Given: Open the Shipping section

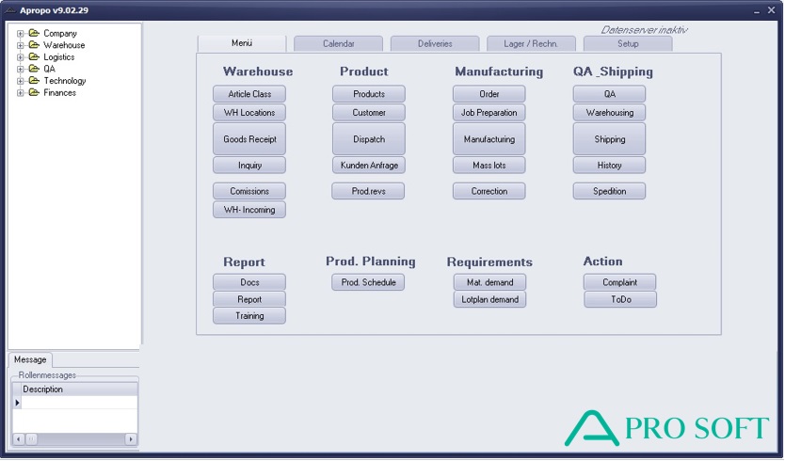Looking at the screenshot, I should pyautogui.click(x=609, y=139).
